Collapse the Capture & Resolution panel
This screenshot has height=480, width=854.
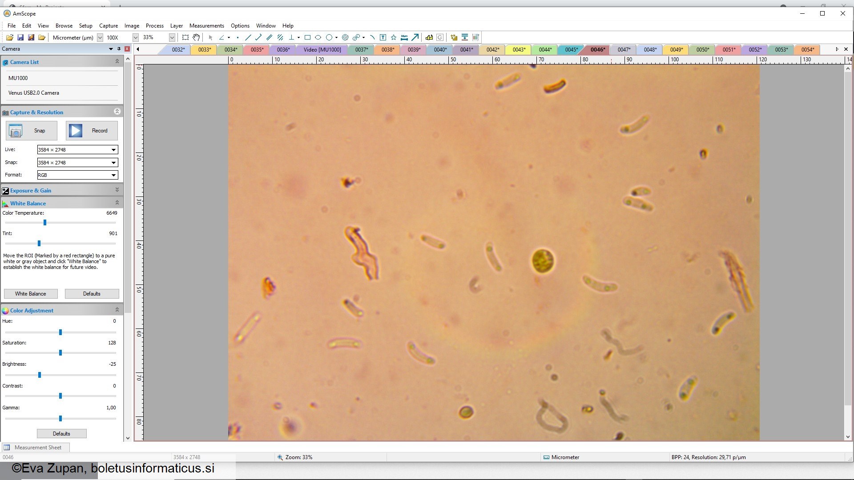pyautogui.click(x=117, y=112)
